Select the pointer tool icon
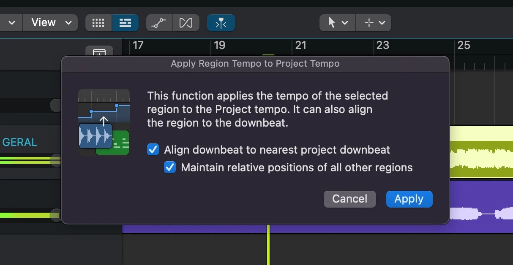This screenshot has height=265, width=513. point(332,23)
